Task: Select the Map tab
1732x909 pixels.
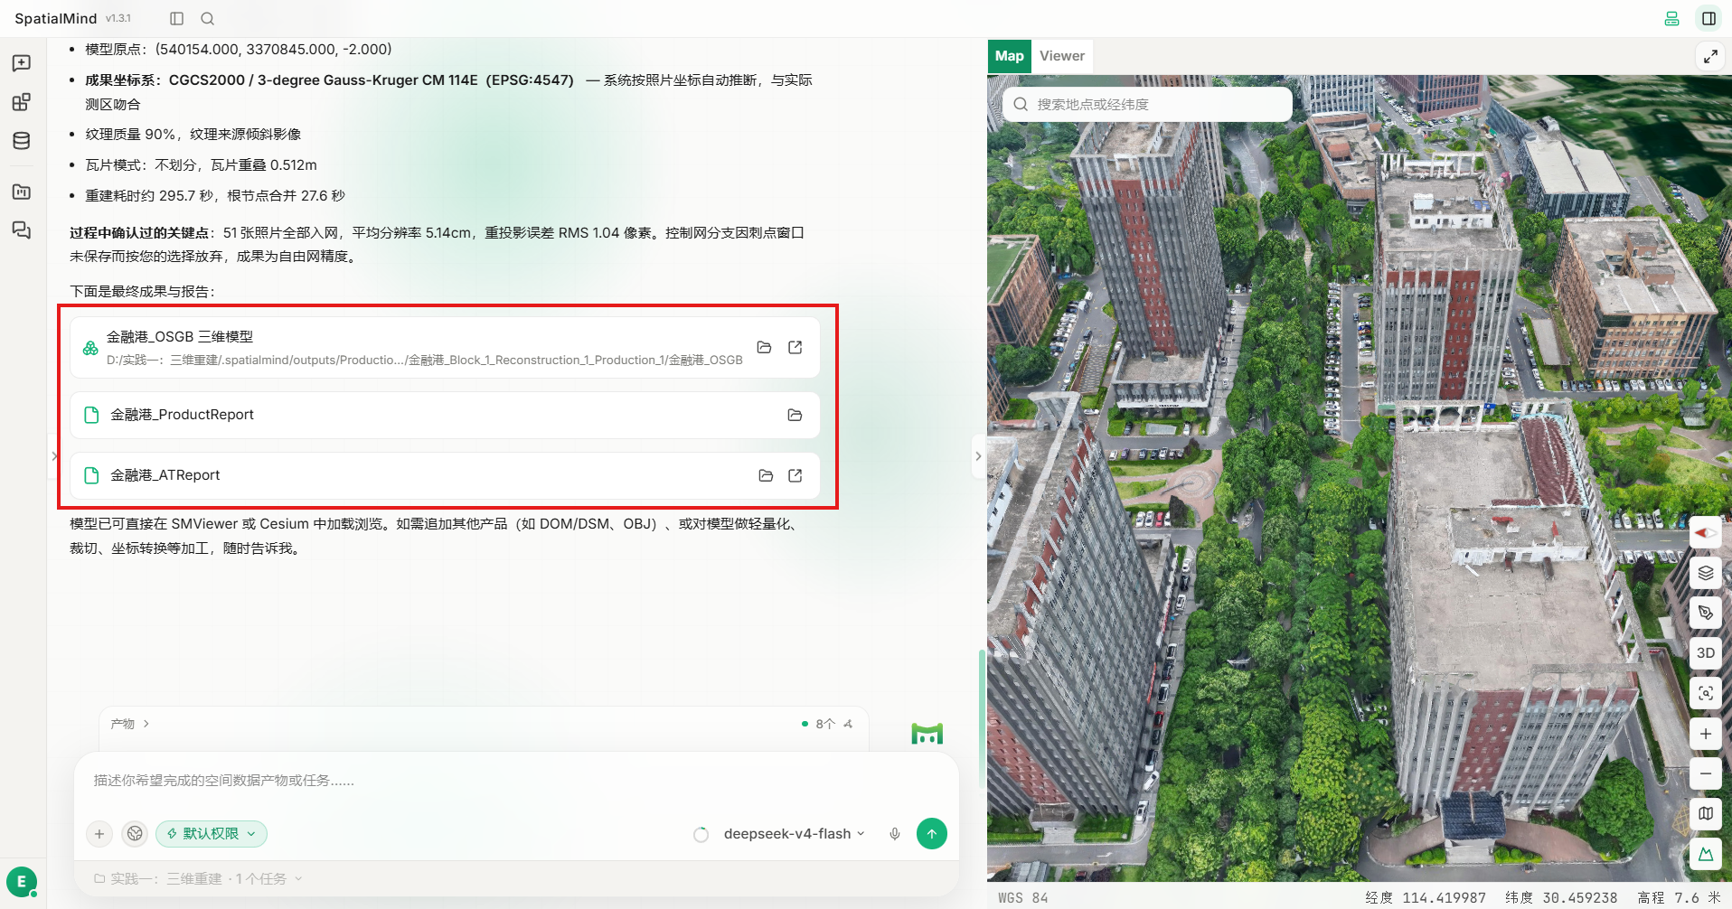Action: (x=1010, y=56)
